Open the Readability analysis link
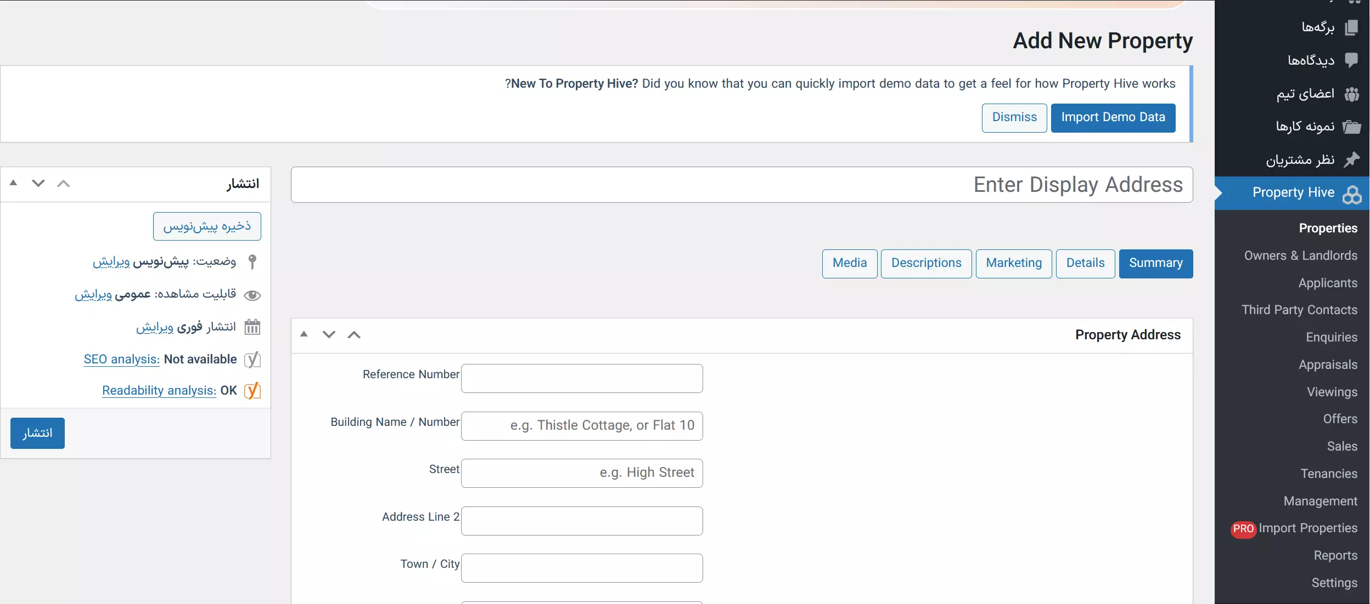Viewport: 1370px width, 604px height. (x=159, y=391)
